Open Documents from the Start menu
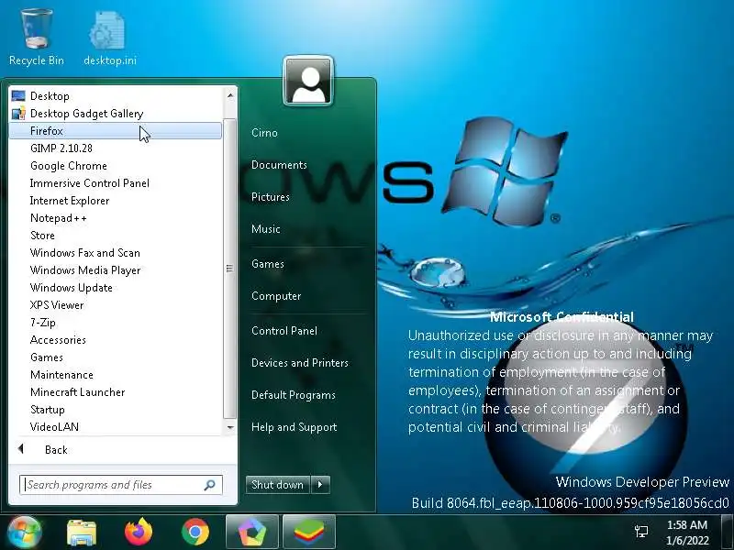 coord(279,165)
